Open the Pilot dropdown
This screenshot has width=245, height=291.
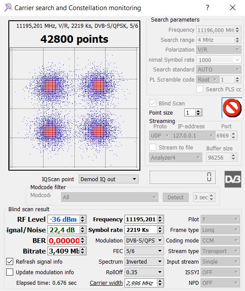click(220, 220)
